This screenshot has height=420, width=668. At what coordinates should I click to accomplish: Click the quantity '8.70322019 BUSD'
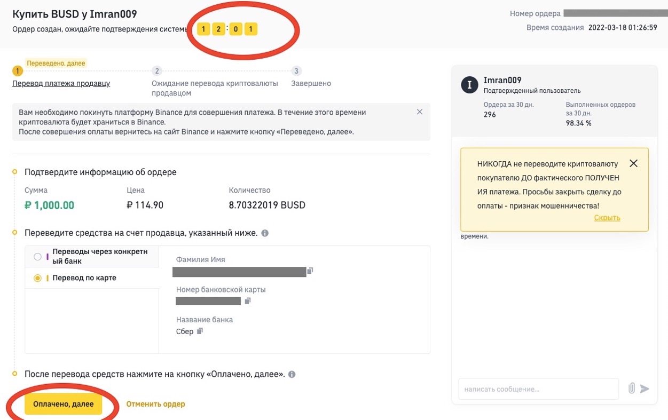tap(267, 205)
